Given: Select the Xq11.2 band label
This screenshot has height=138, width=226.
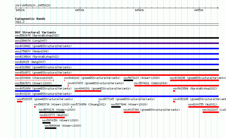Looking at the screenshot, I should tap(20, 22).
